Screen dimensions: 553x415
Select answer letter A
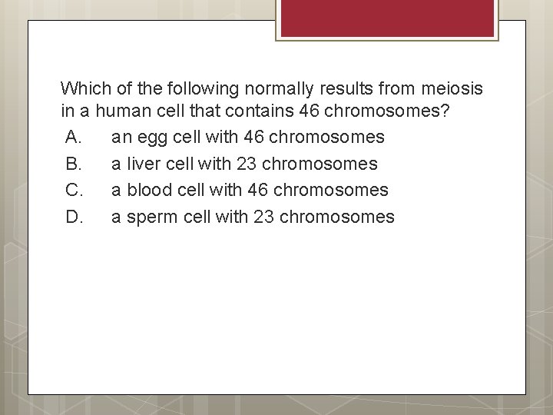click(x=74, y=138)
